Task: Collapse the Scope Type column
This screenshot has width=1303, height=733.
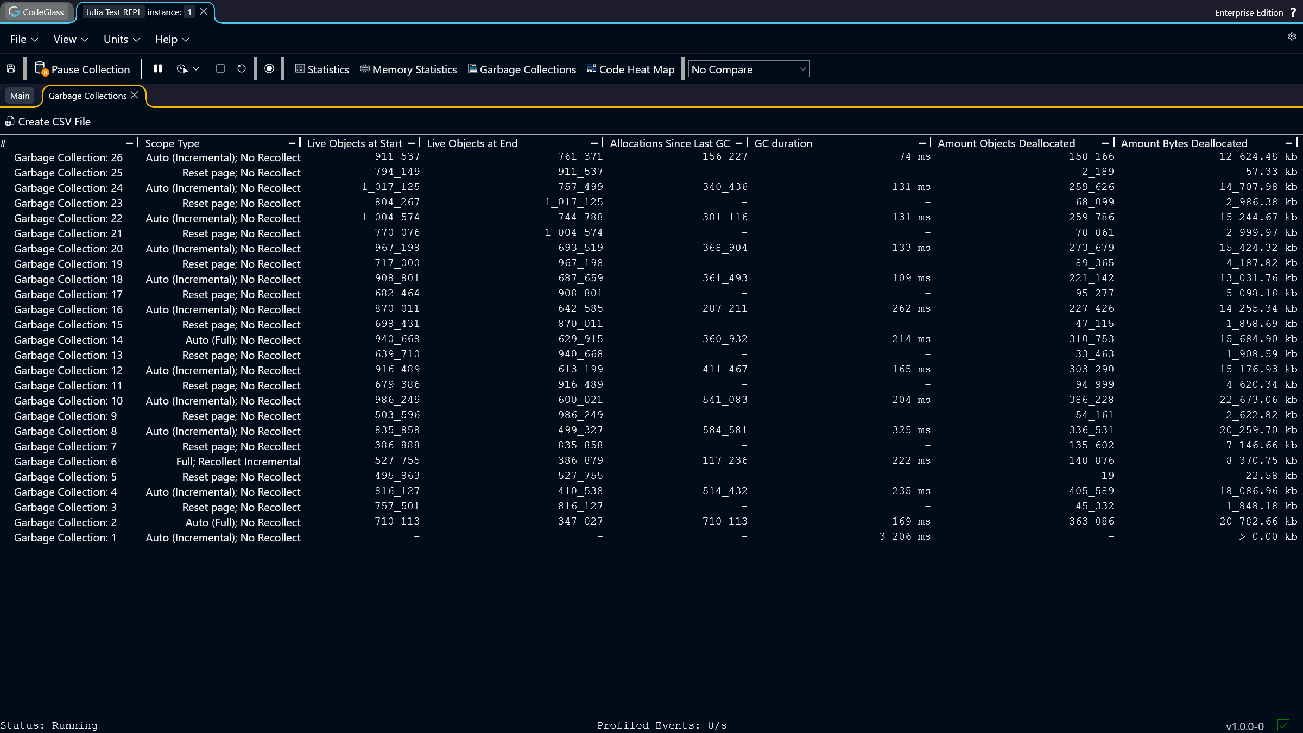Action: coord(292,143)
